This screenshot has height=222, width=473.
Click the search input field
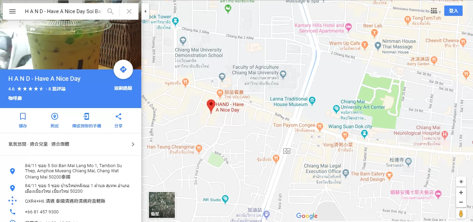pyautogui.click(x=63, y=11)
